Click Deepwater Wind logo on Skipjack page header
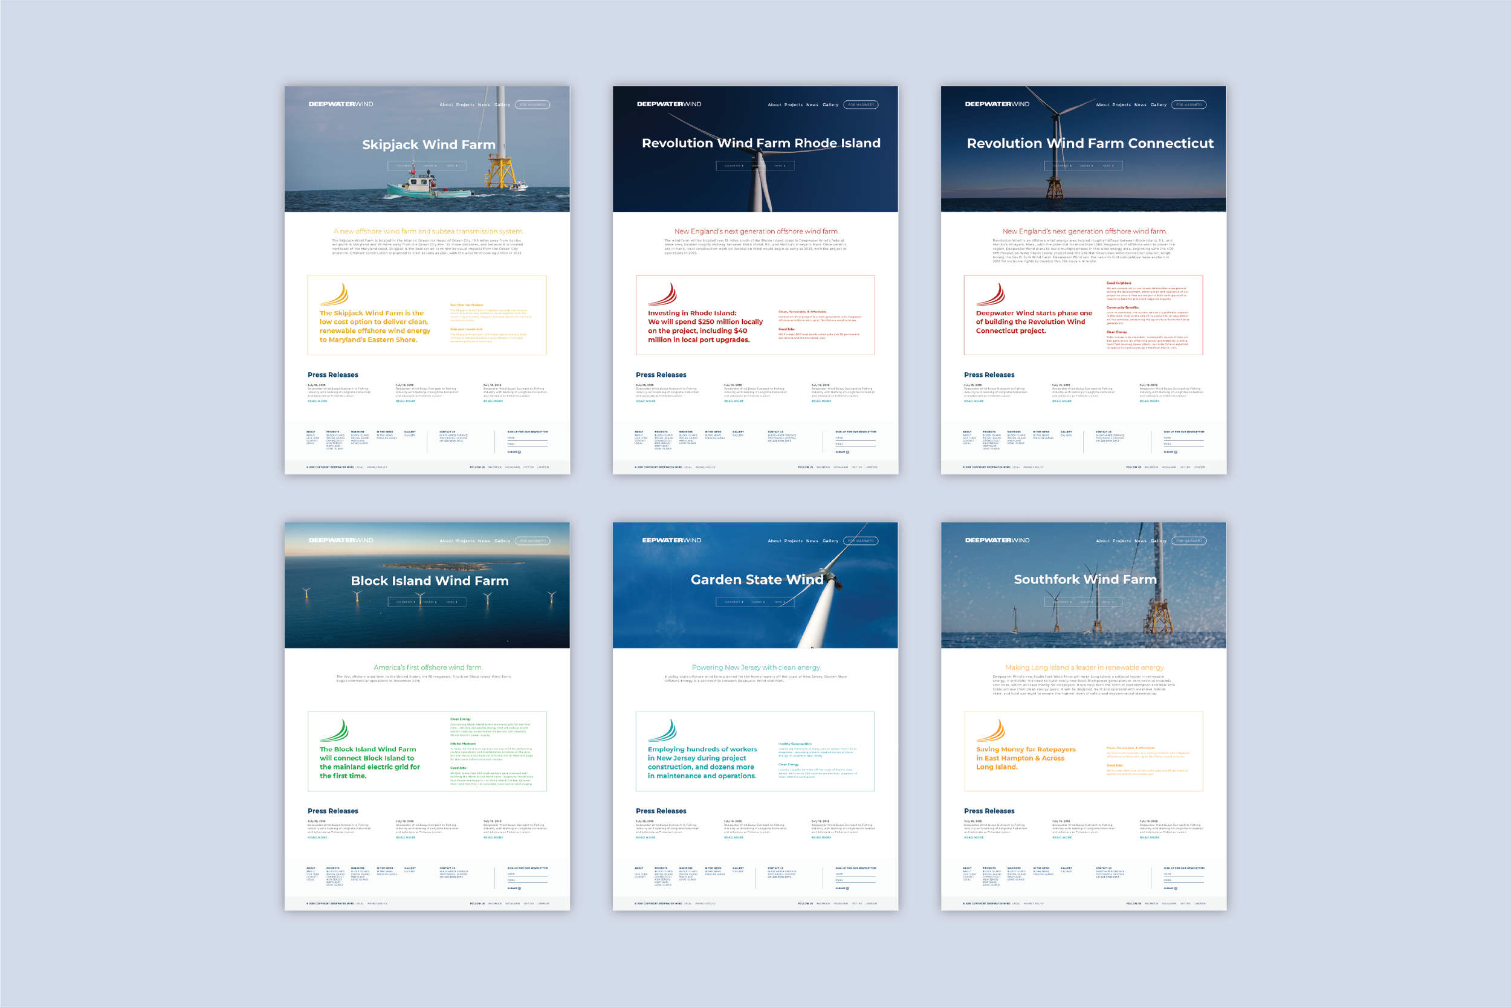Viewport: 1511px width, 1007px height. pos(340,104)
